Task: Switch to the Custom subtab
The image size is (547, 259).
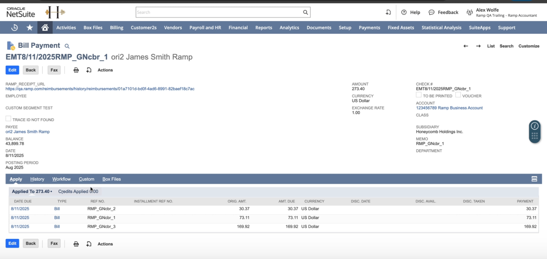Action: coord(86,179)
